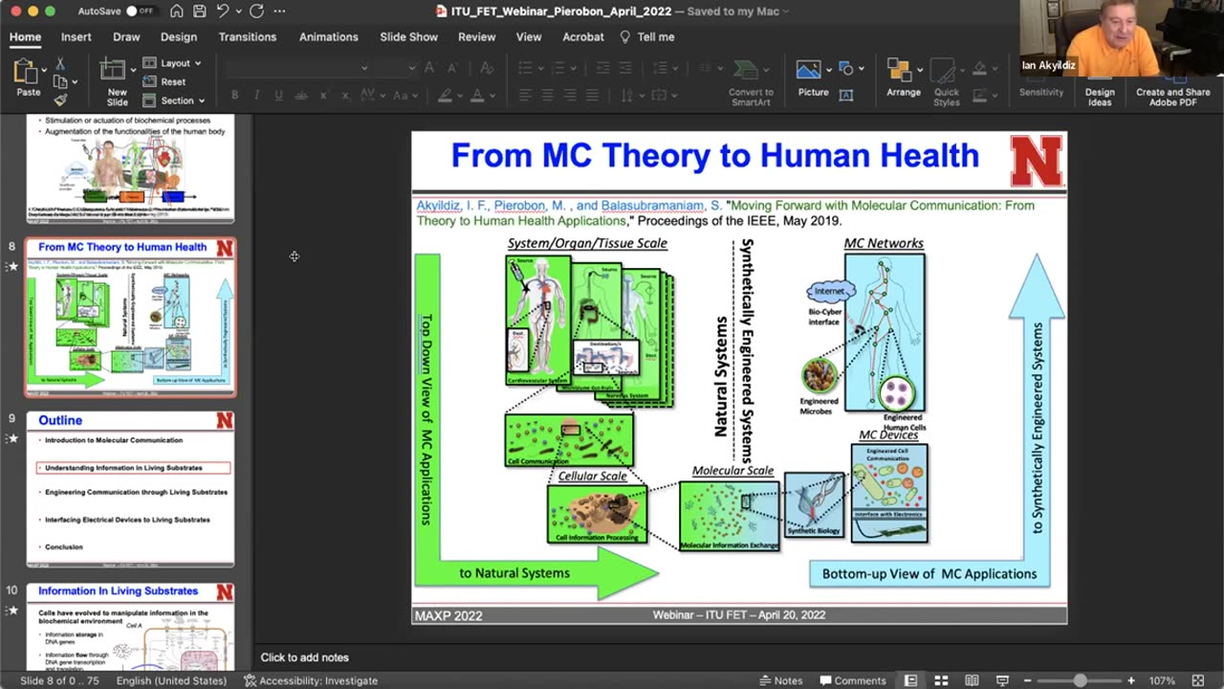Expand the Paste options arrow

(43, 70)
